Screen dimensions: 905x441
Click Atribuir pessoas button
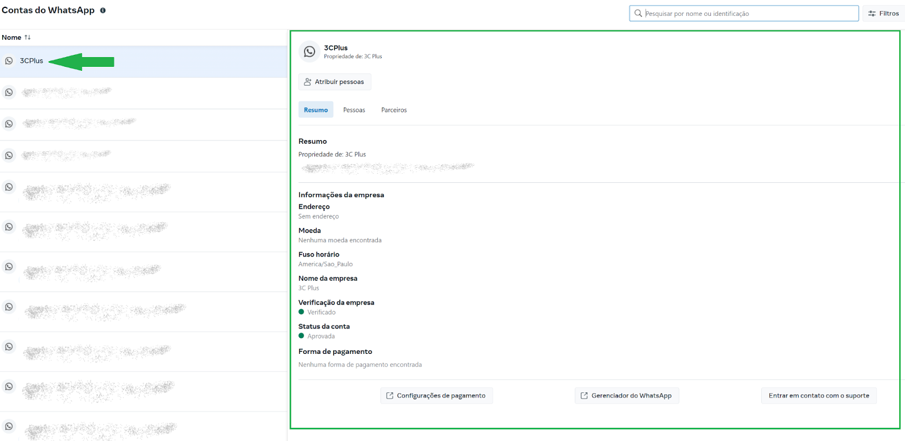click(335, 82)
